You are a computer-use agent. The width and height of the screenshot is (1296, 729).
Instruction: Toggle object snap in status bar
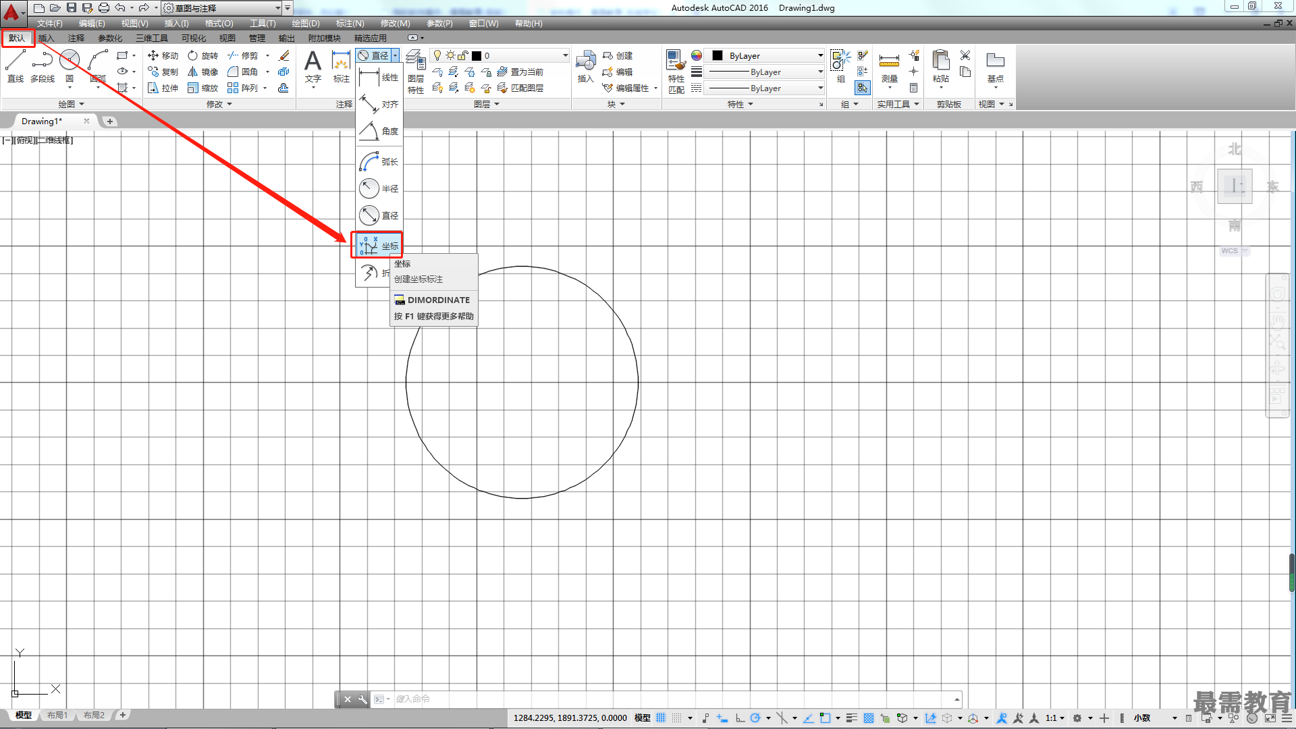[825, 718]
